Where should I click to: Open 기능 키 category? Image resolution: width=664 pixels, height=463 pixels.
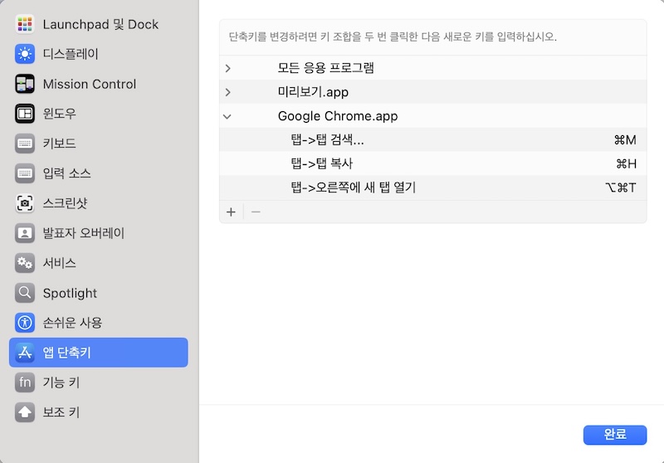click(x=61, y=383)
